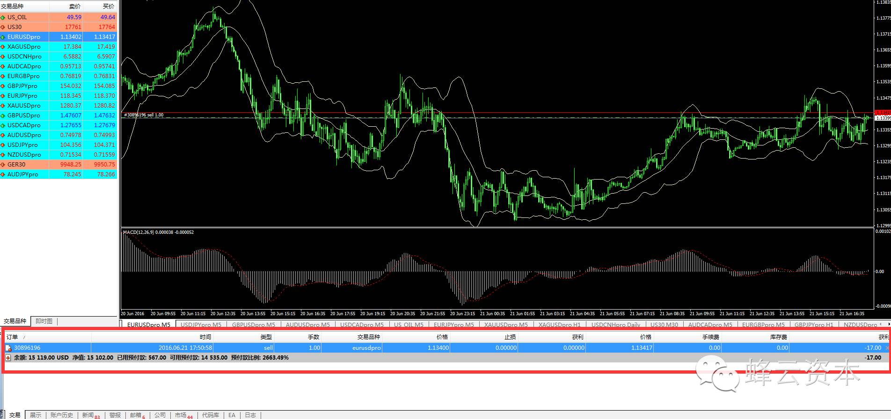The height and width of the screenshot is (419, 891).
Task: Open the 警报 terminal tab
Action: [x=115, y=415]
